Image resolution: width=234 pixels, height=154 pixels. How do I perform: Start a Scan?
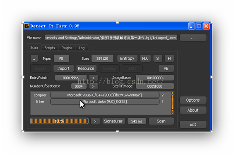(x=162, y=121)
